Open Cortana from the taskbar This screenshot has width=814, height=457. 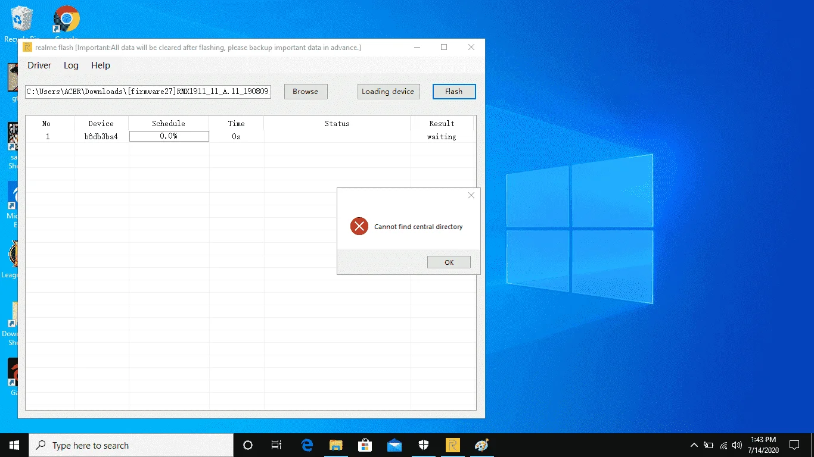coord(248,445)
